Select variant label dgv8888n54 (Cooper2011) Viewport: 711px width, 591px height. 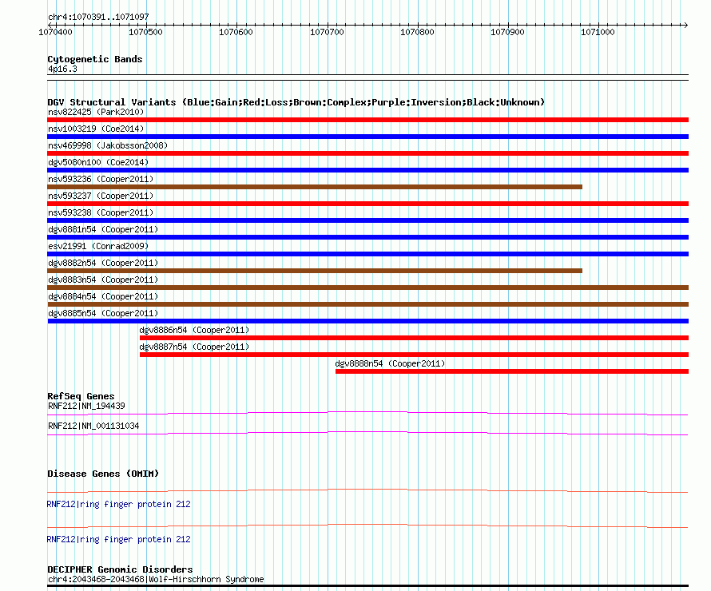click(390, 363)
